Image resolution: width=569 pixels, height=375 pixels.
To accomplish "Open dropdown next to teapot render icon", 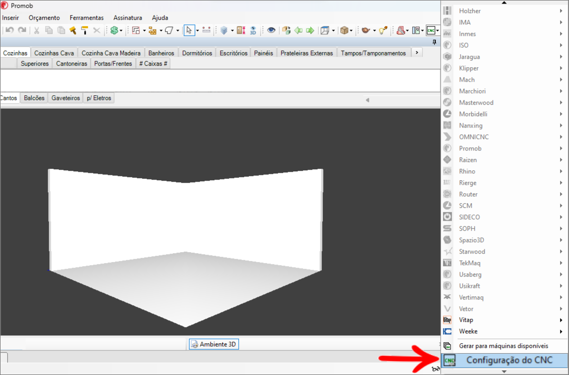I will (x=374, y=31).
